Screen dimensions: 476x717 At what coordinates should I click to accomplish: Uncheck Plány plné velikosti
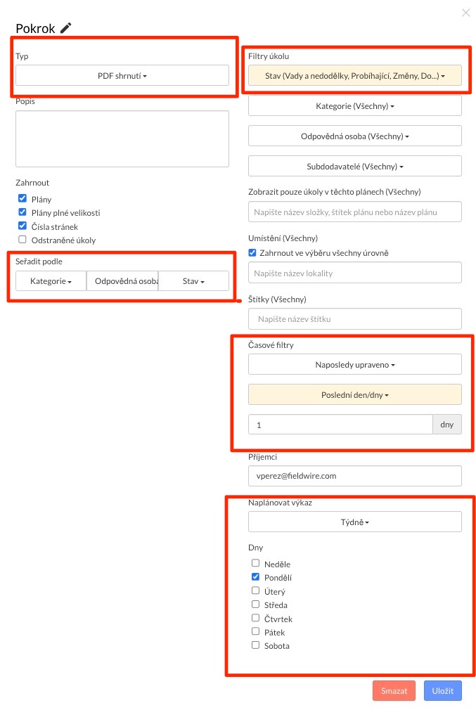tap(22, 212)
